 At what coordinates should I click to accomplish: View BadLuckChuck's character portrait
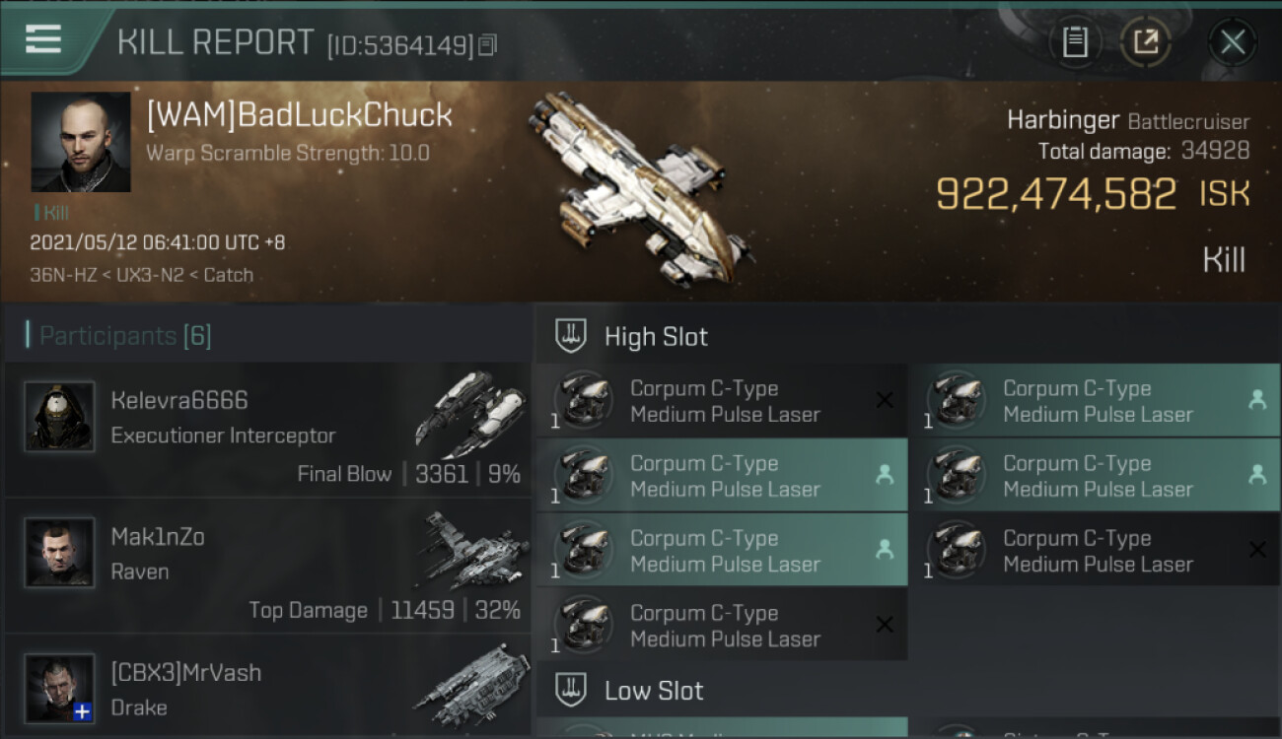tap(81, 142)
